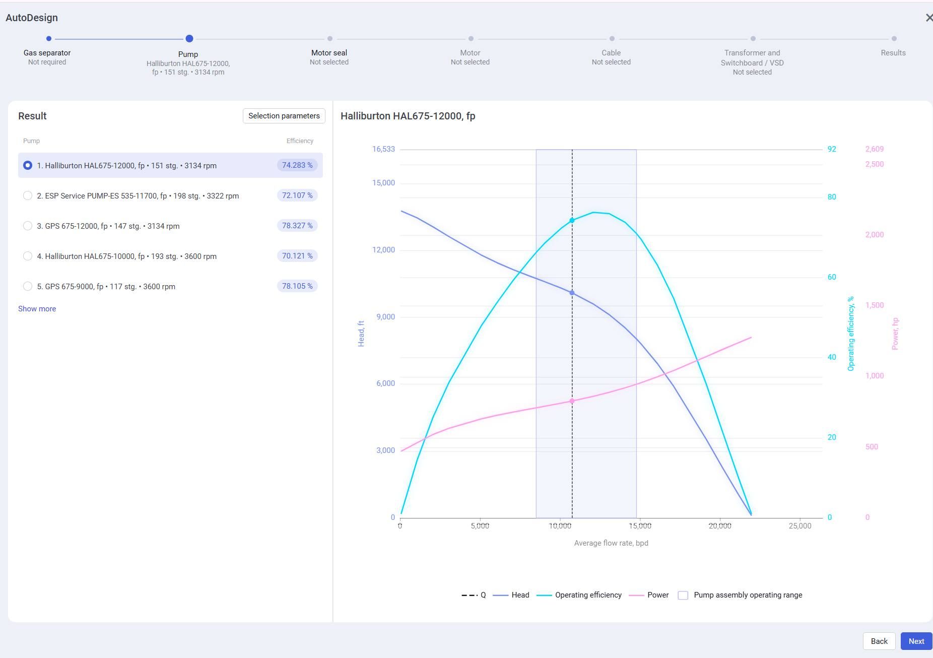Pick the GPS 675-9000 pump option

point(28,286)
